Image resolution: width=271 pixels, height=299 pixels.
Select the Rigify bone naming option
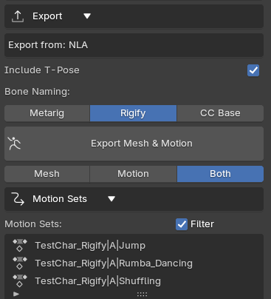(x=133, y=113)
